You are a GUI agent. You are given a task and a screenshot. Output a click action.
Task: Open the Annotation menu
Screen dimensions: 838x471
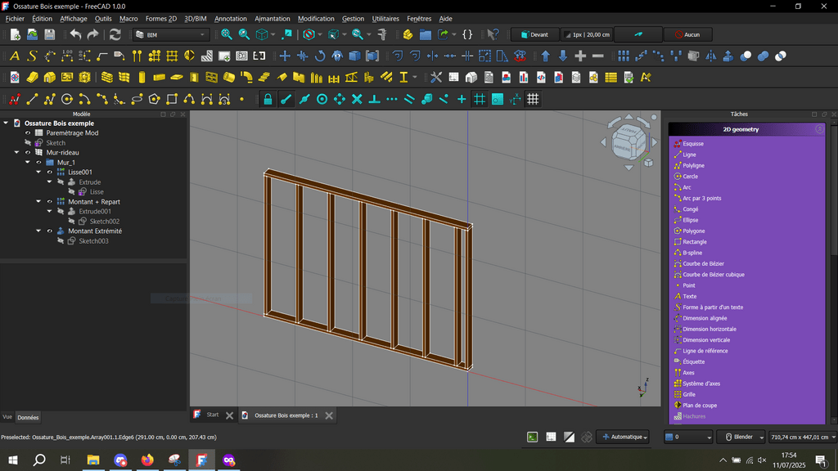230,19
